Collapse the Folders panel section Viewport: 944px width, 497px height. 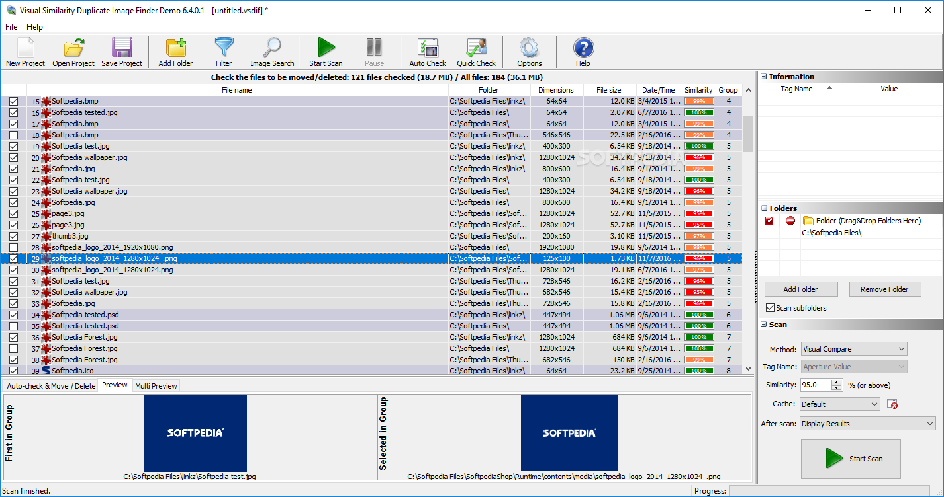[x=763, y=208]
